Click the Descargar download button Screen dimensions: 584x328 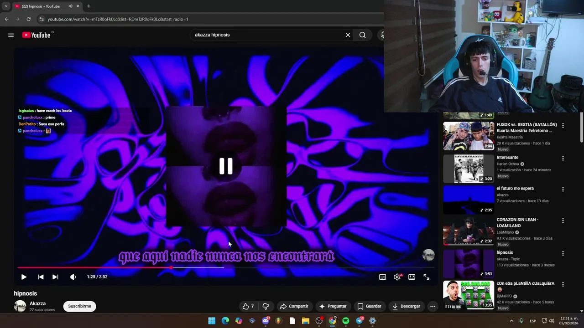tap(406, 306)
